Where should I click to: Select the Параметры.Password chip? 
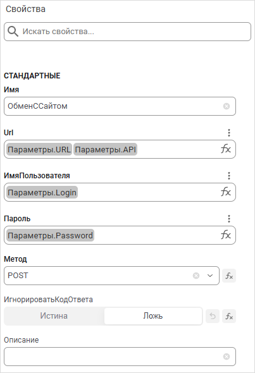click(x=50, y=235)
